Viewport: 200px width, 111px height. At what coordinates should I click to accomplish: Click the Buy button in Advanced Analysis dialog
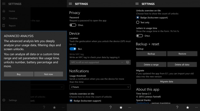tap(19, 74)
